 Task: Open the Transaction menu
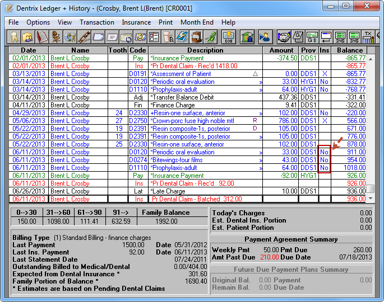(97, 22)
